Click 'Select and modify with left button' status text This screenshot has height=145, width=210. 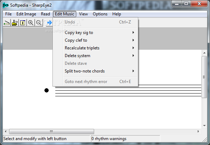[x=35, y=139]
